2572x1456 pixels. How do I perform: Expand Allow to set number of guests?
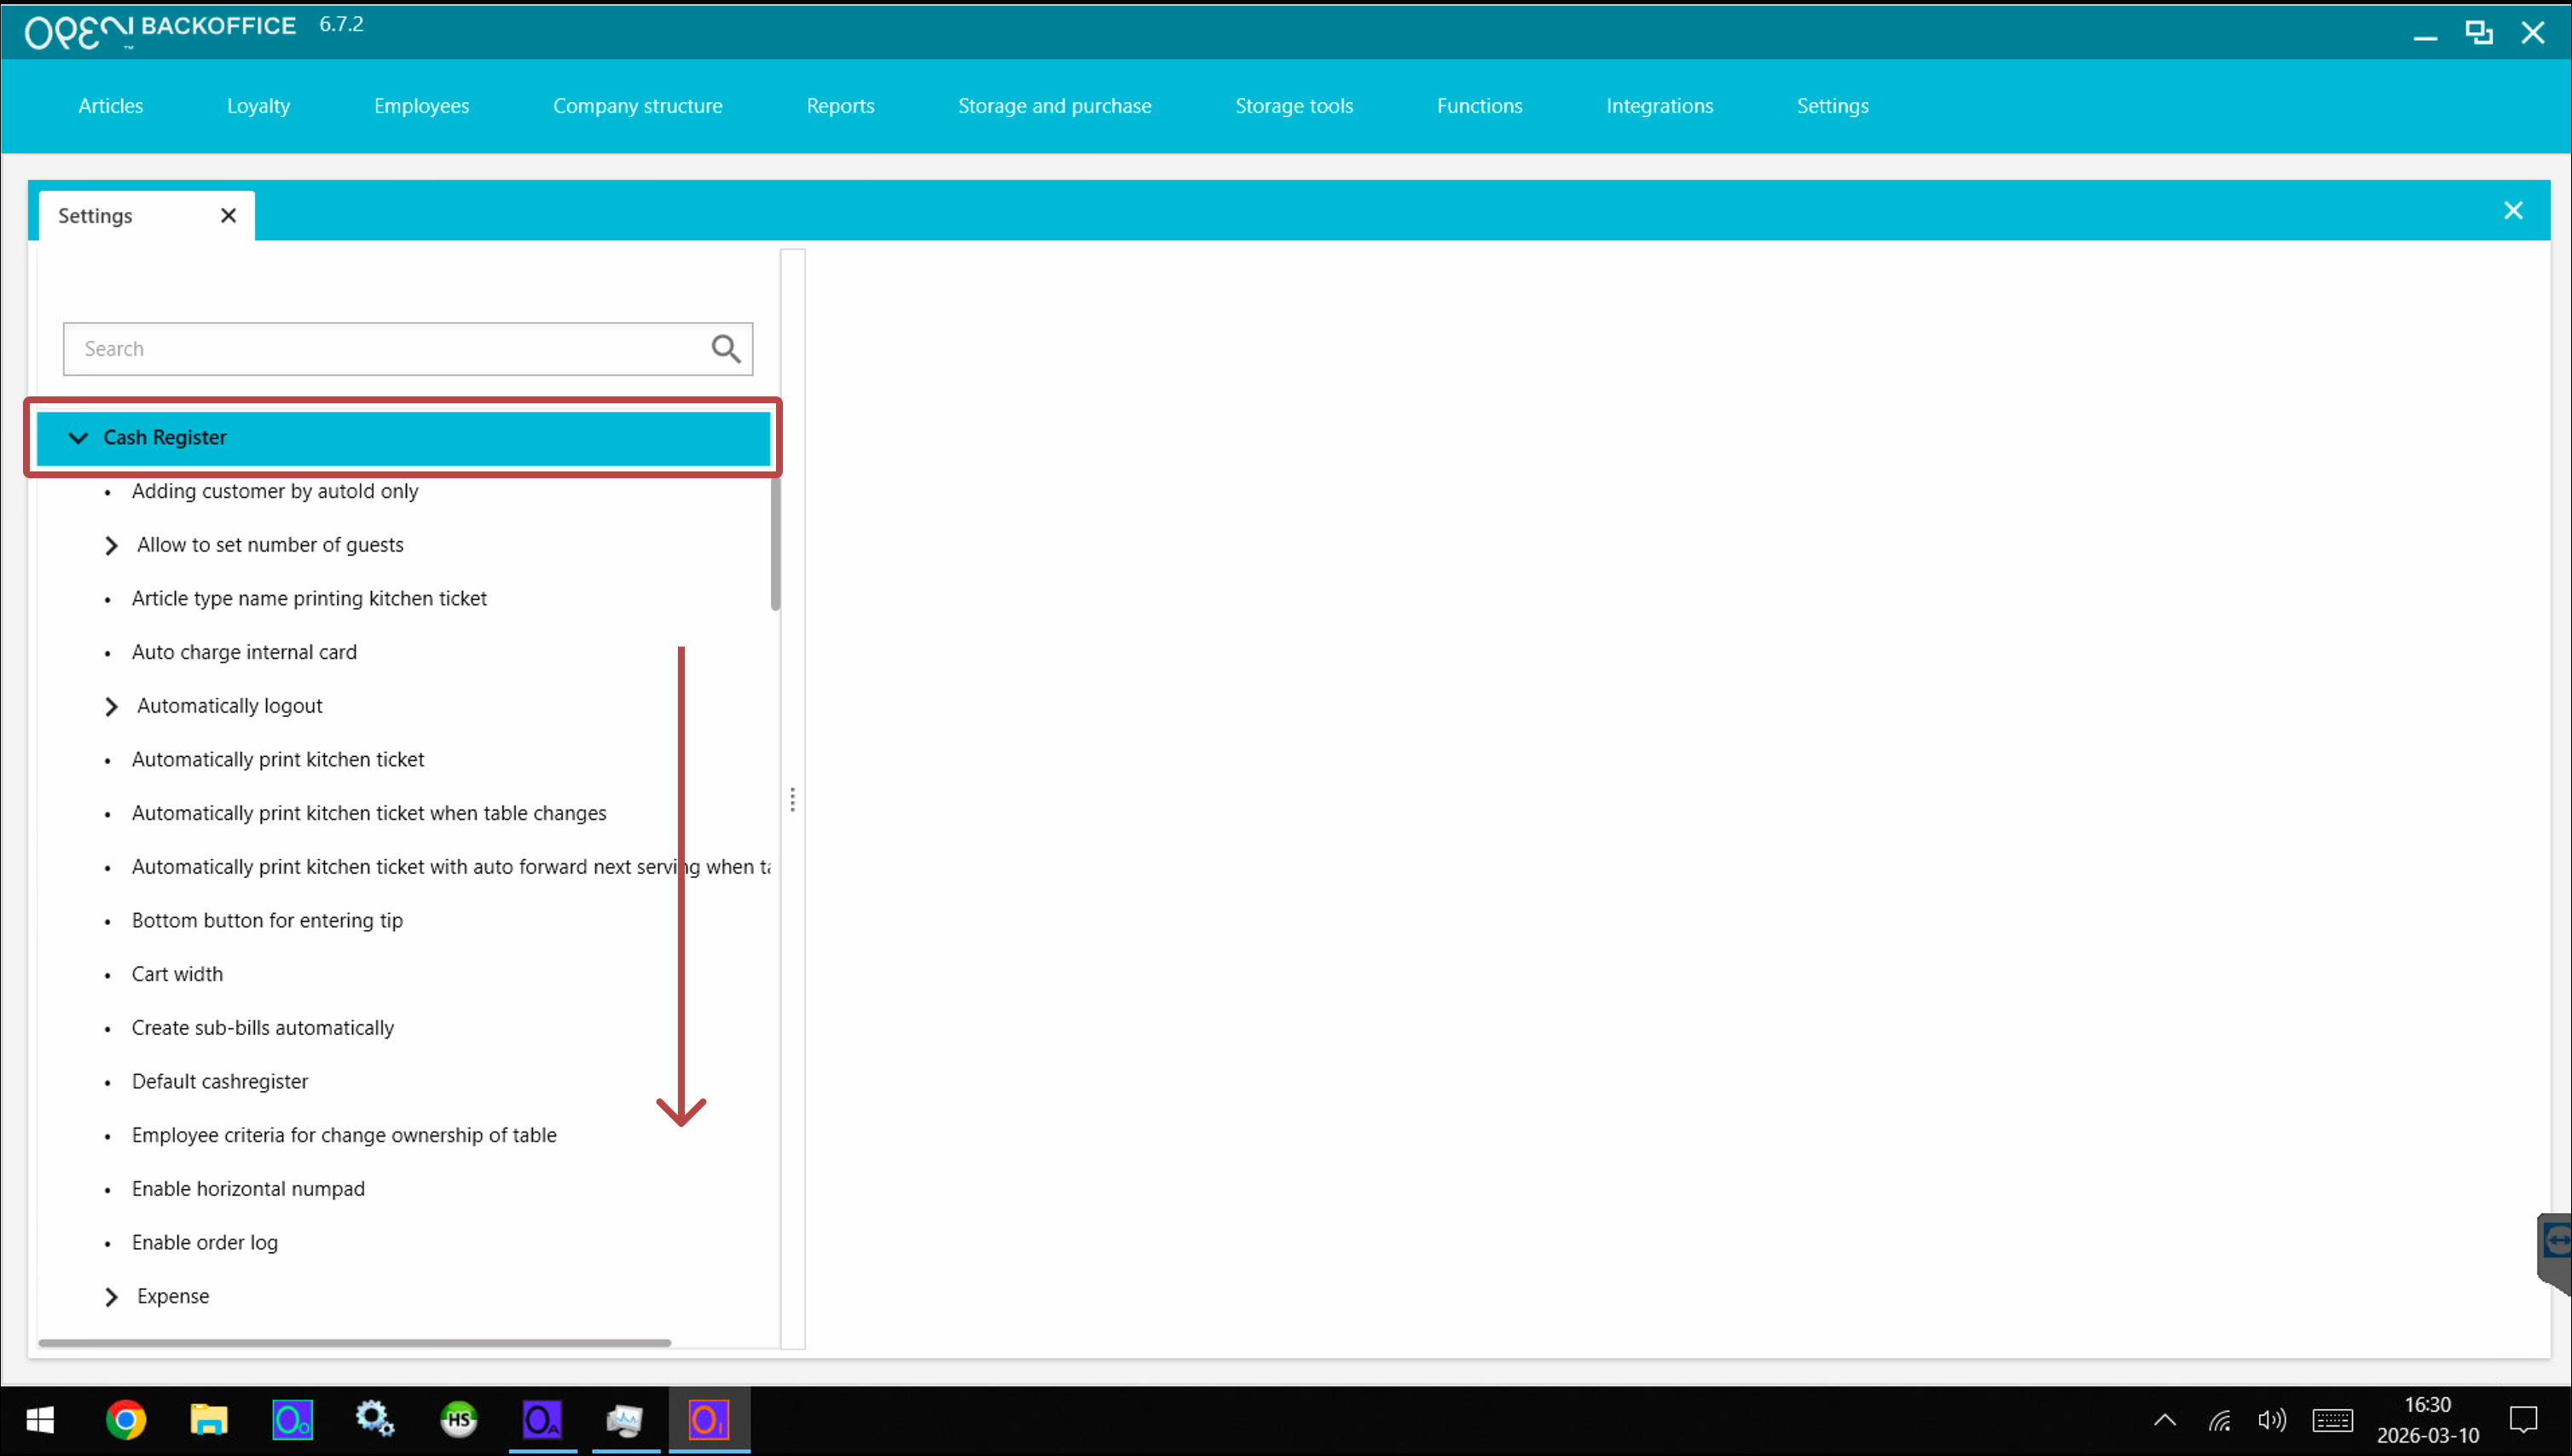pos(111,546)
